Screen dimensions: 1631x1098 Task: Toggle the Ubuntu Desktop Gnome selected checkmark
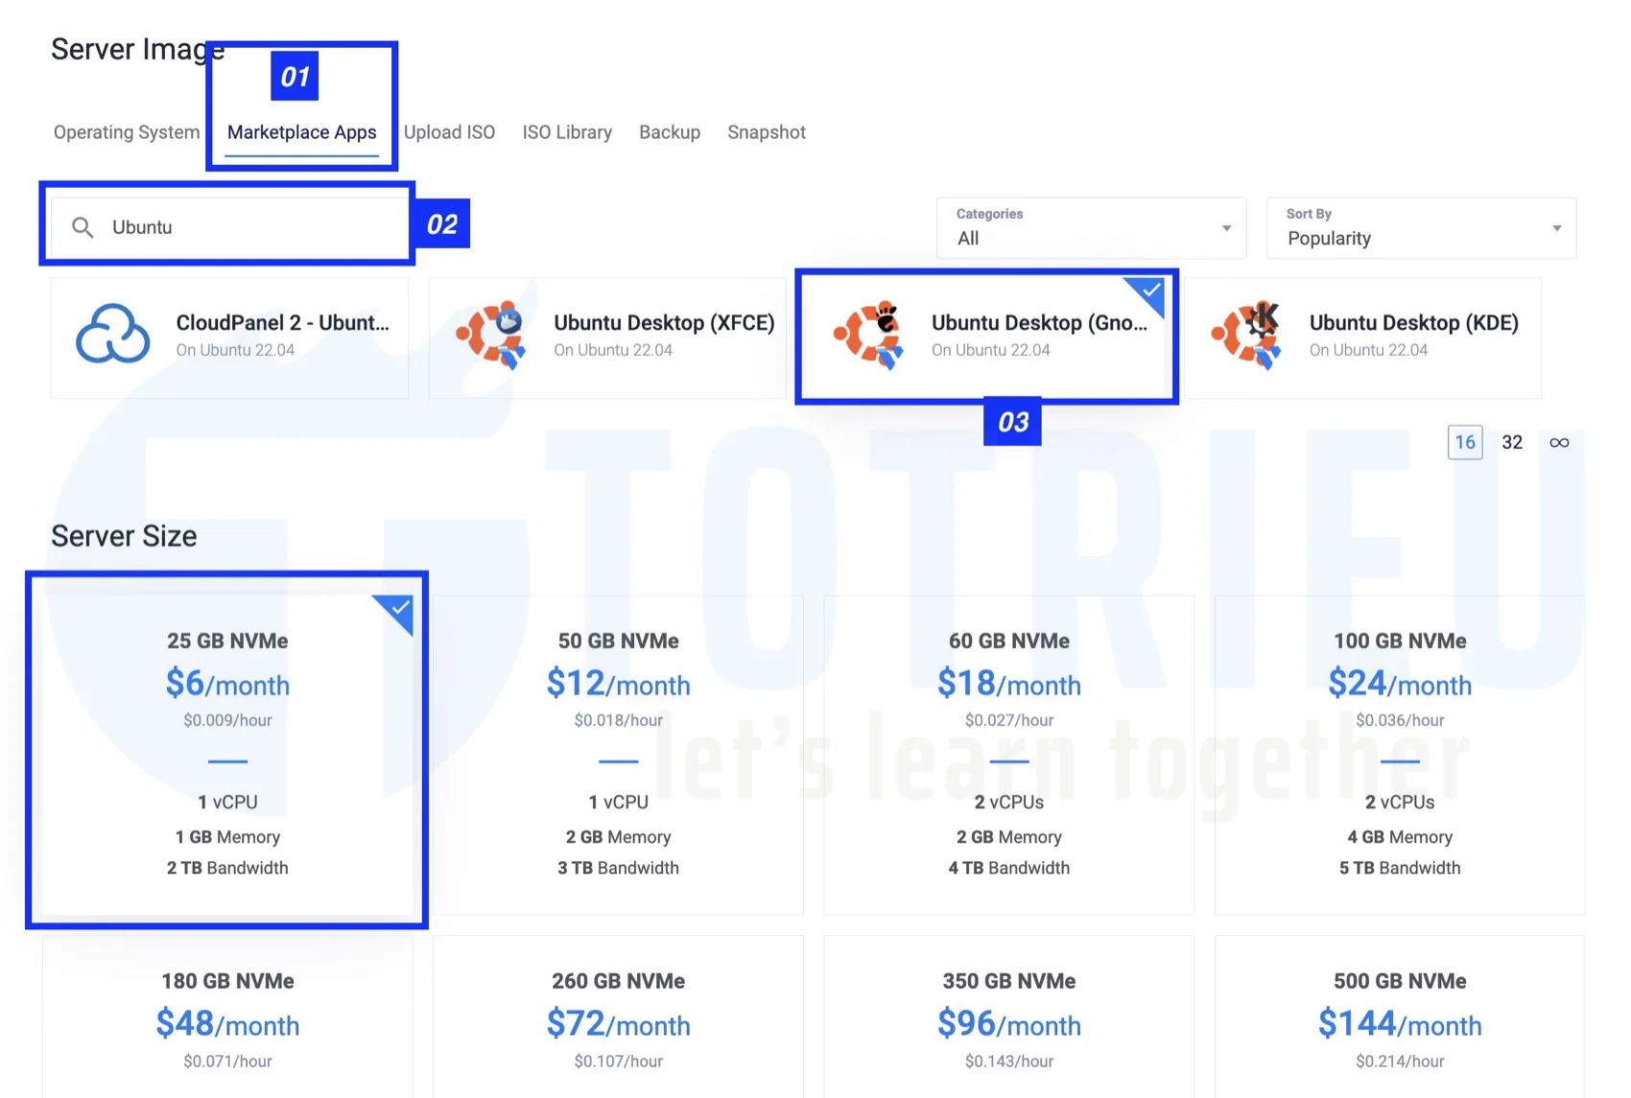coord(1148,292)
